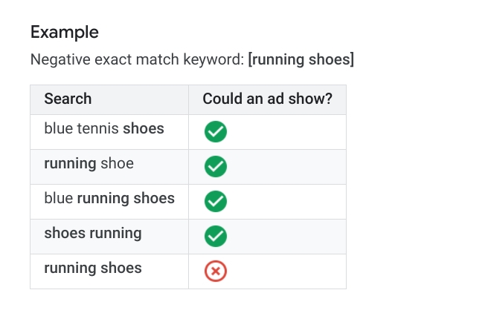
Task: Click the checkmark in shoes running row
Action: (215, 236)
